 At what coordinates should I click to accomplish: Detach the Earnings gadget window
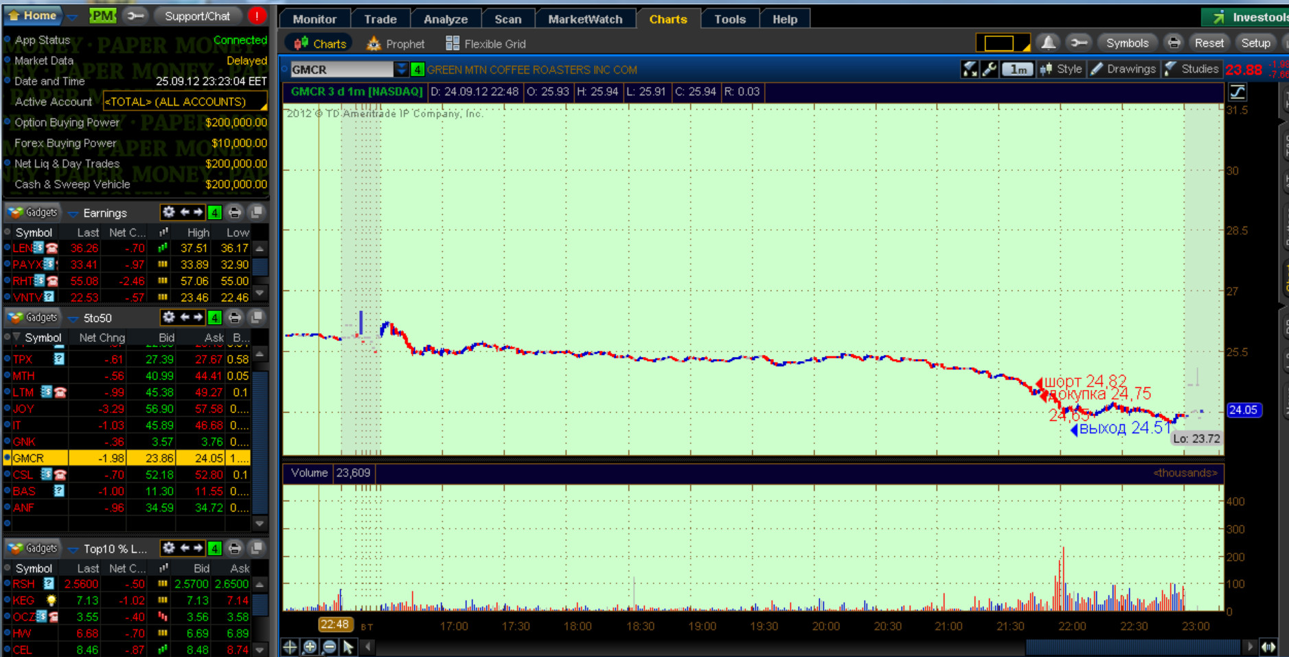[257, 213]
